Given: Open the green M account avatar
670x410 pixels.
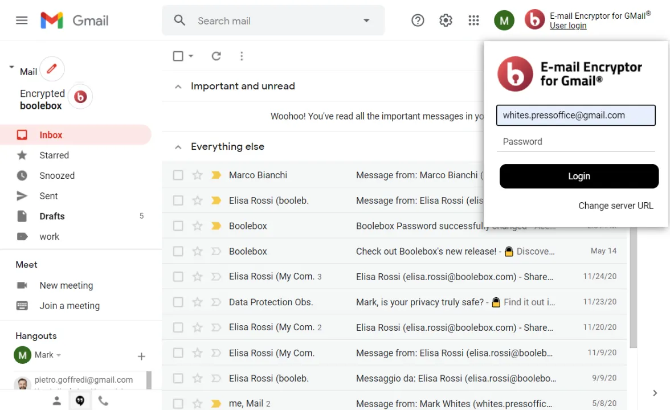Looking at the screenshot, I should click(504, 20).
